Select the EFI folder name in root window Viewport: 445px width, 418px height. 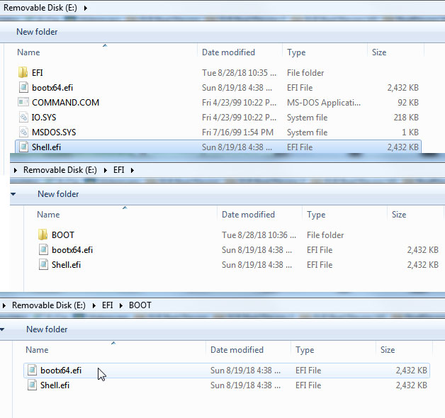[x=37, y=73]
